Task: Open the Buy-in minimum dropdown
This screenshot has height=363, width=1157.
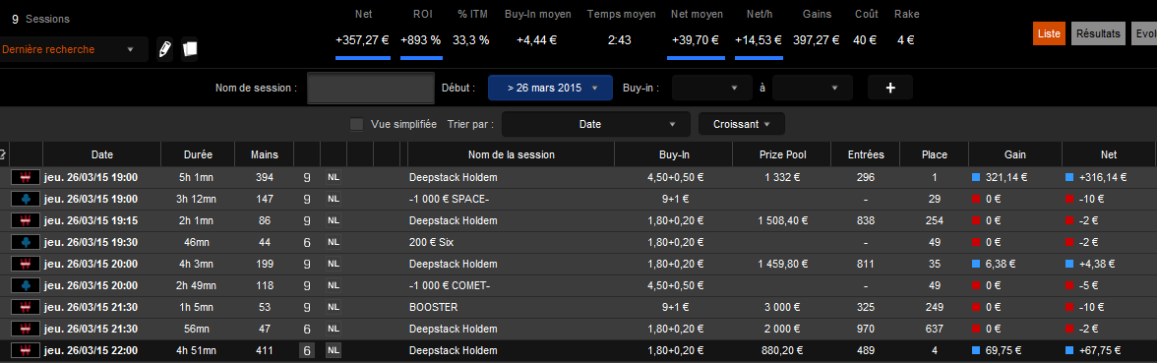Action: click(x=711, y=88)
